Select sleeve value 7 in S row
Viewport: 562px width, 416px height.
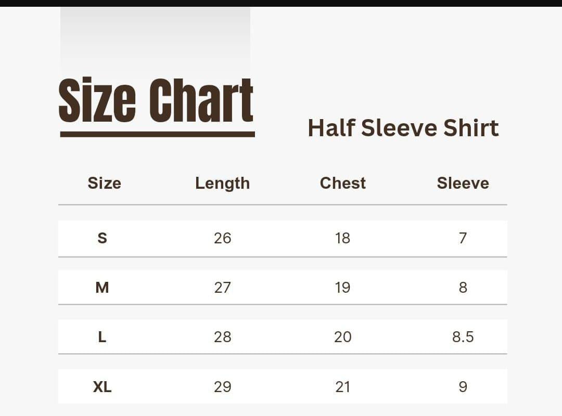pyautogui.click(x=463, y=238)
